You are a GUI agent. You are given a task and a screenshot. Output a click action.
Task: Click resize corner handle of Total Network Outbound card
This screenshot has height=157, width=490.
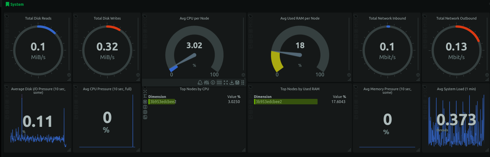click(x=487, y=79)
